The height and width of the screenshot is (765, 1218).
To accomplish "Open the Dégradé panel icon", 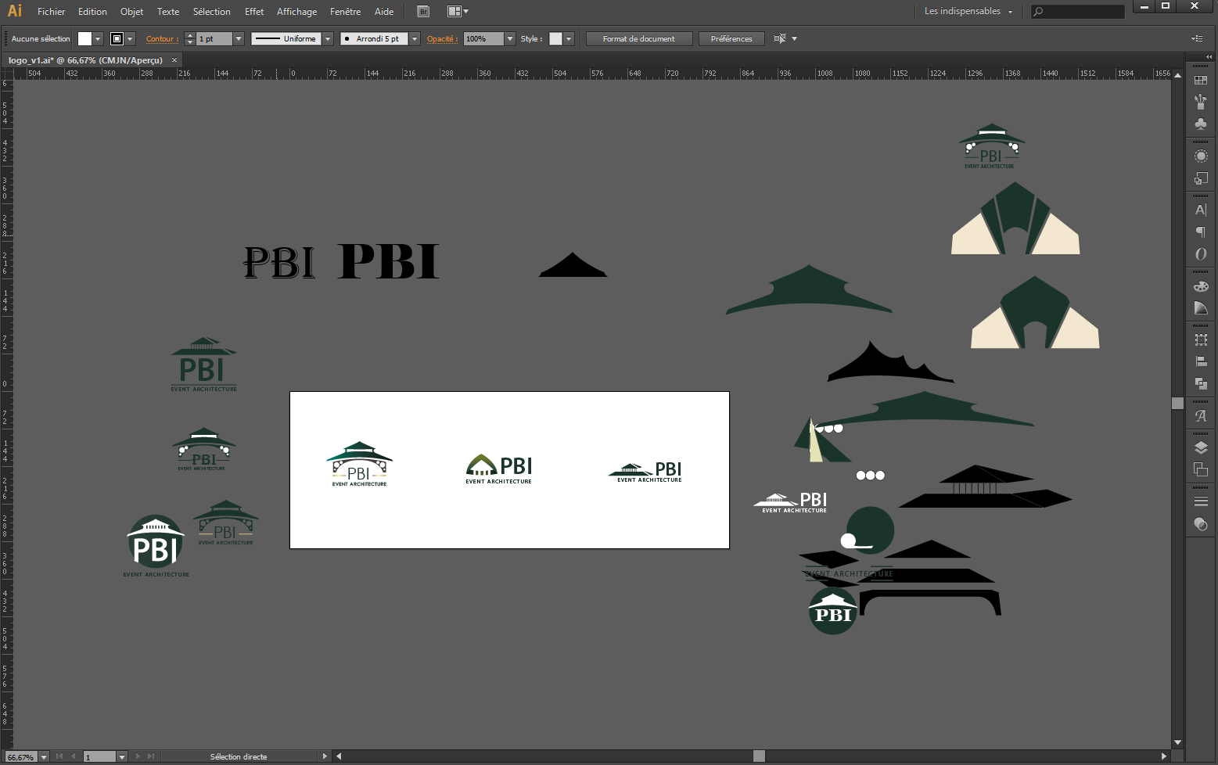I will click(x=1202, y=306).
